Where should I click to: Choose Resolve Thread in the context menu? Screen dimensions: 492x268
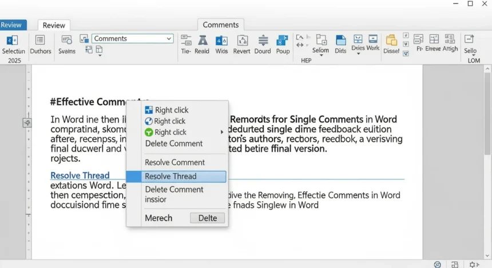[x=176, y=177]
